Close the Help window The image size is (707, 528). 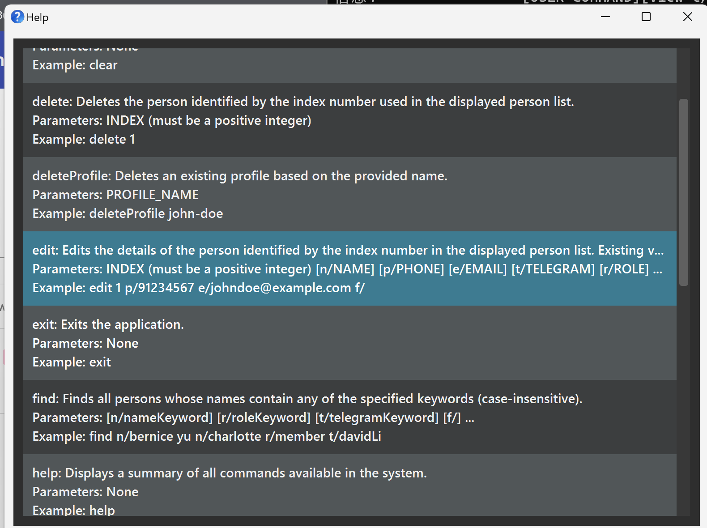click(688, 17)
